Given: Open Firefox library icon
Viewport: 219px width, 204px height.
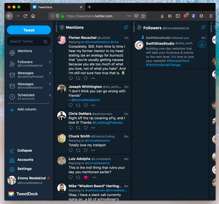Looking at the screenshot, I should click(170, 16).
